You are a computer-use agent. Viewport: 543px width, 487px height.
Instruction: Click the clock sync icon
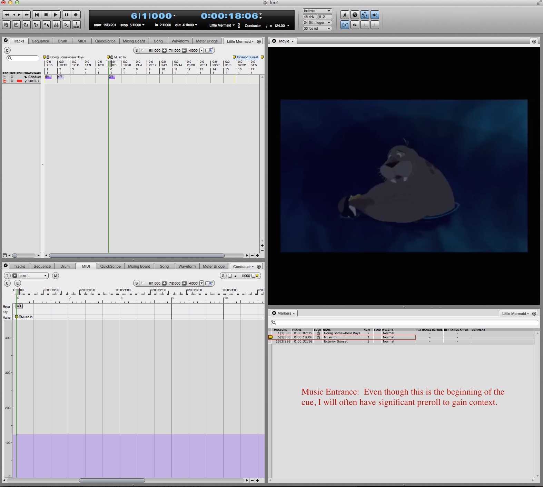point(355,15)
